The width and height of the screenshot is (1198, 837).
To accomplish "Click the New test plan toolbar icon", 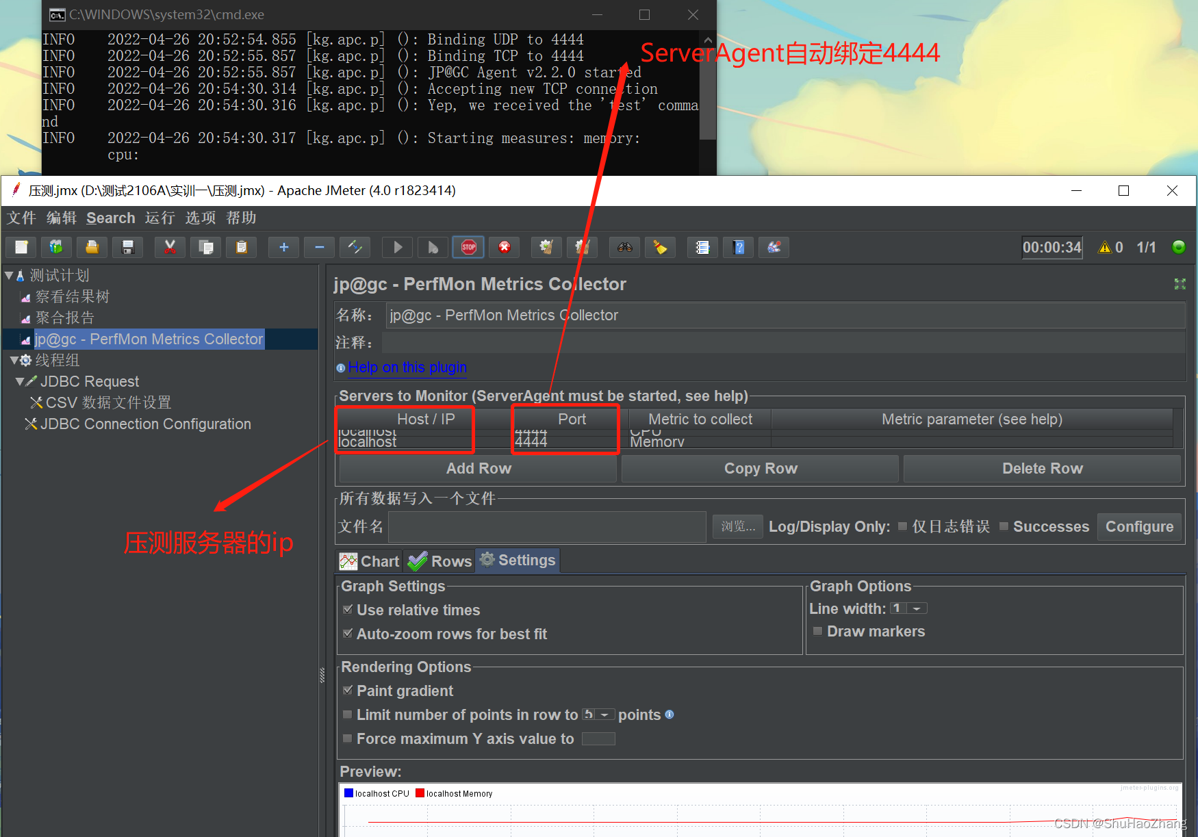I will 21,247.
